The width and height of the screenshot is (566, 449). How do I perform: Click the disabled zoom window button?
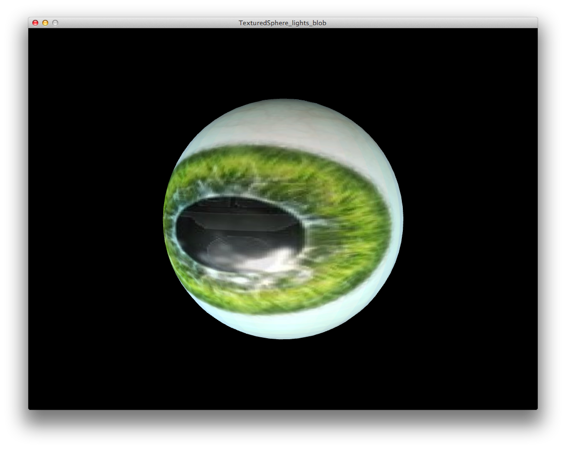(55, 23)
